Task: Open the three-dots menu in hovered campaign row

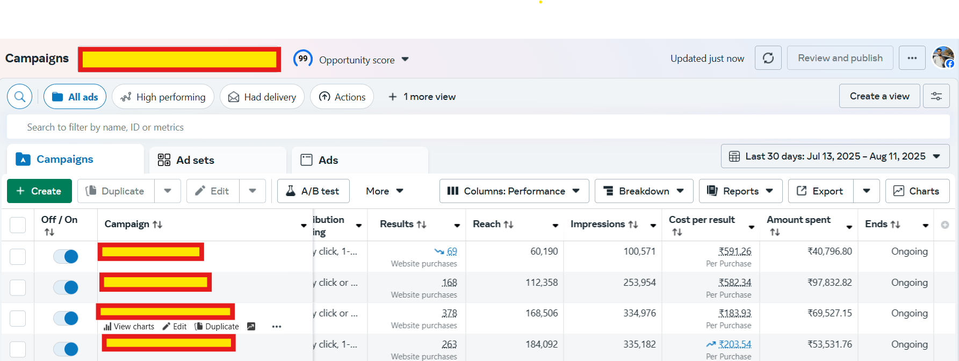Action: click(277, 327)
